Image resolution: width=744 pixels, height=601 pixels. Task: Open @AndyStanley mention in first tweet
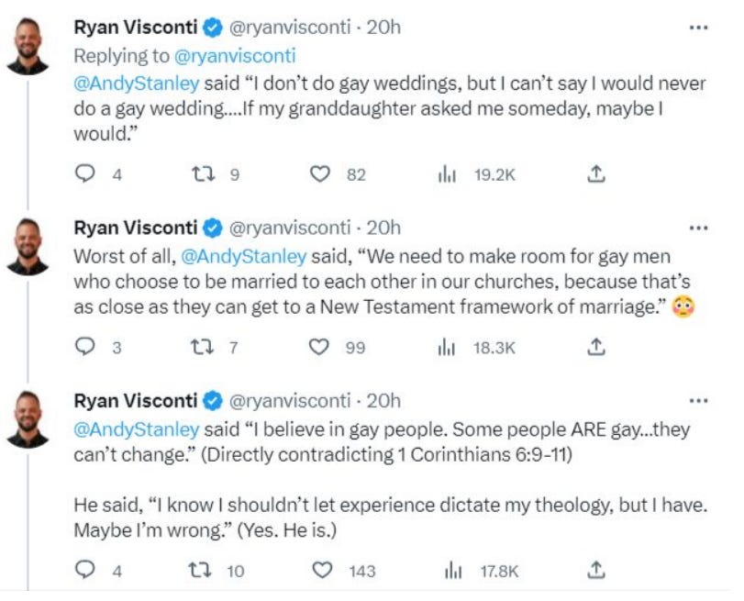(x=137, y=83)
